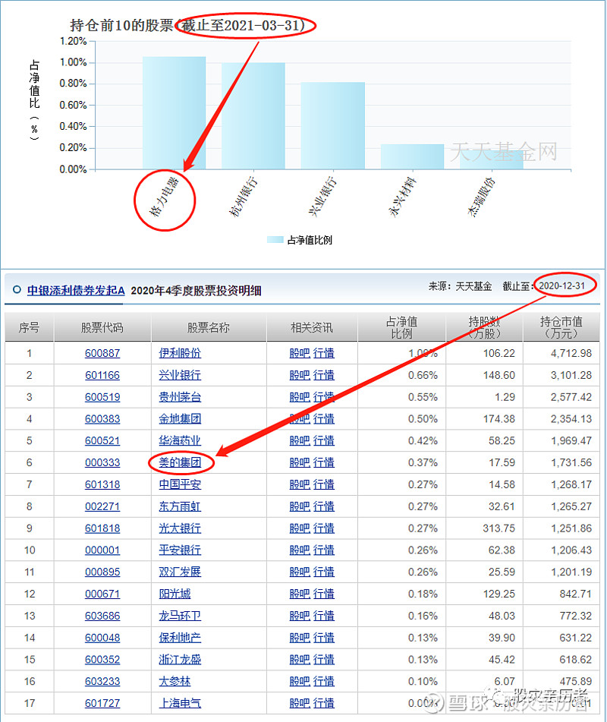Open 行情 link for 中国平安 row

(x=324, y=484)
